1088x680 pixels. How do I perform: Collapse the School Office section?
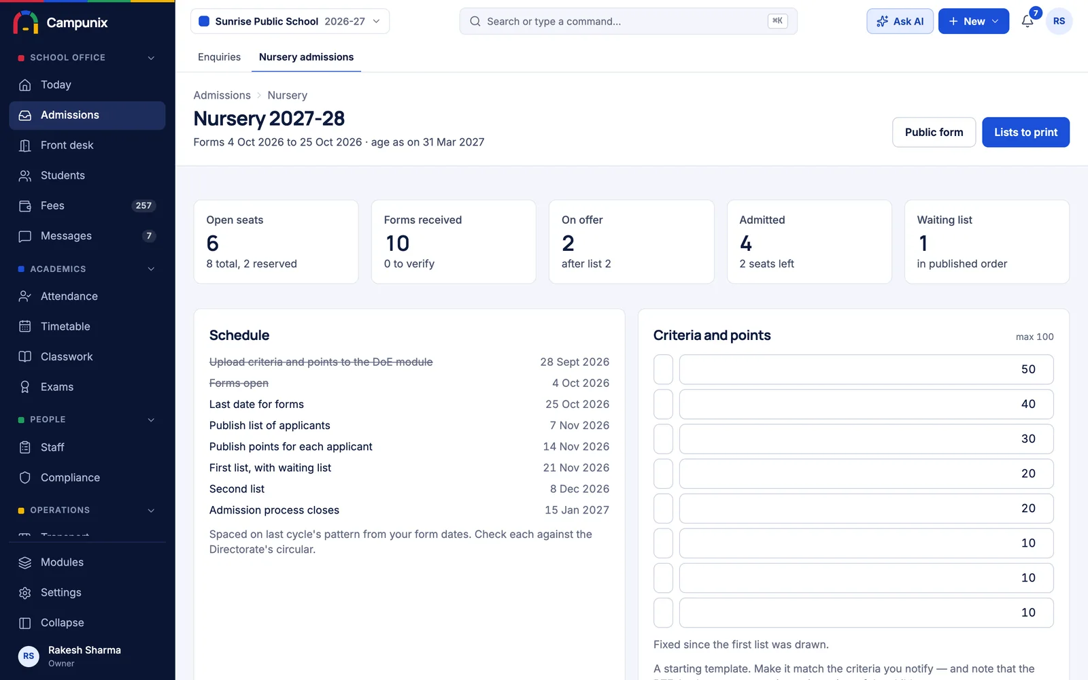pos(151,58)
